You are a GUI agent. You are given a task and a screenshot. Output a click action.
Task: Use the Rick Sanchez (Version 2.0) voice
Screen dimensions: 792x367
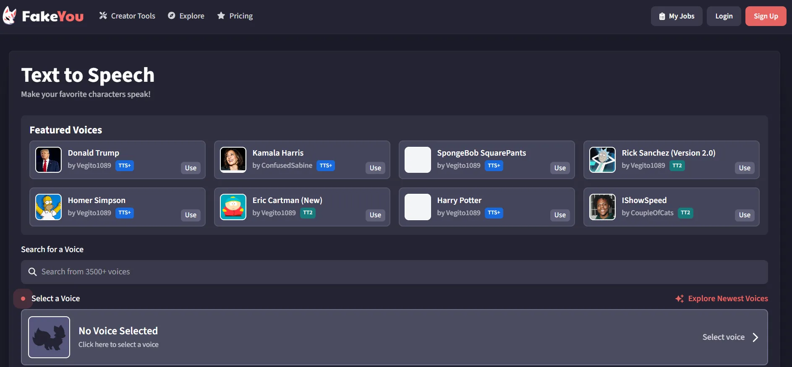pyautogui.click(x=745, y=168)
